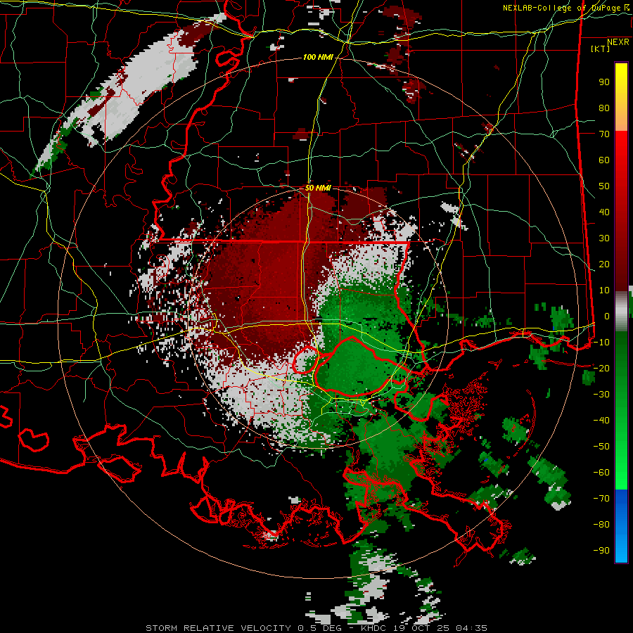Viewport: 633px width, 633px height.
Task: Click the 0 value on the velocity scale
Action: tap(607, 316)
